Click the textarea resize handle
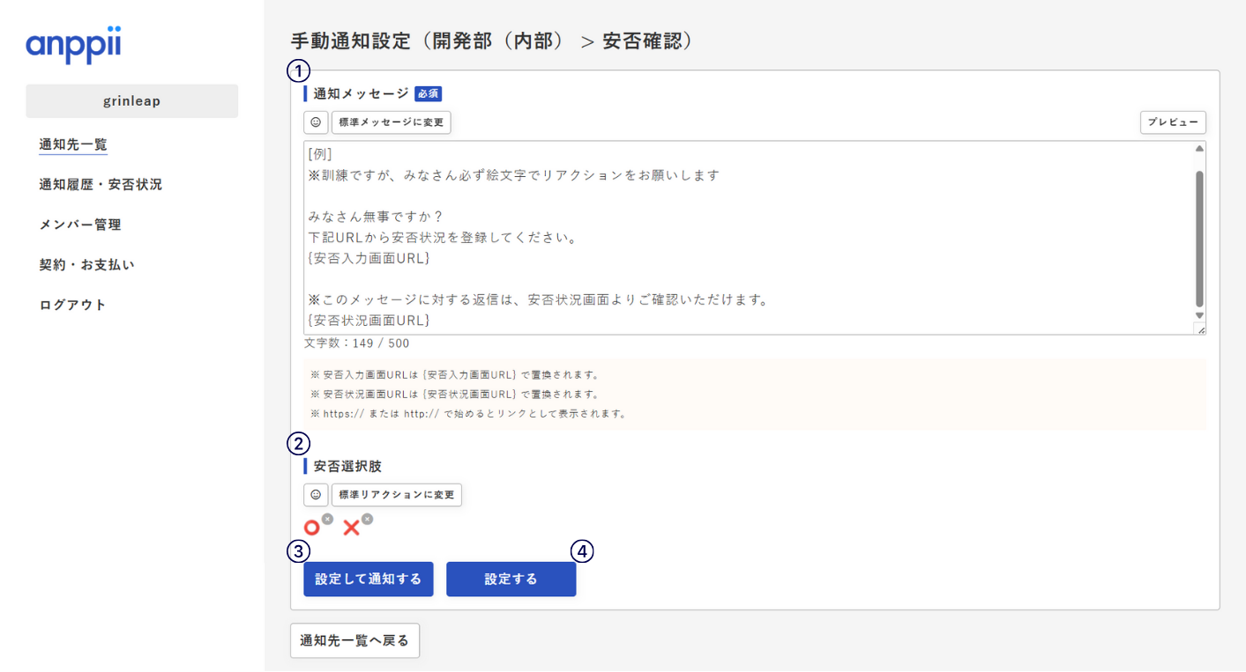This screenshot has width=1246, height=672. 1200,329
